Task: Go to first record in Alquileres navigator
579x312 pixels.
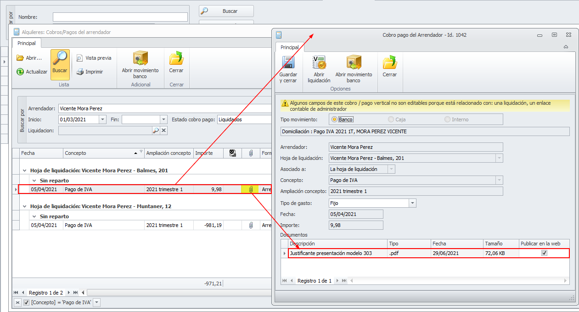Action: click(17, 292)
